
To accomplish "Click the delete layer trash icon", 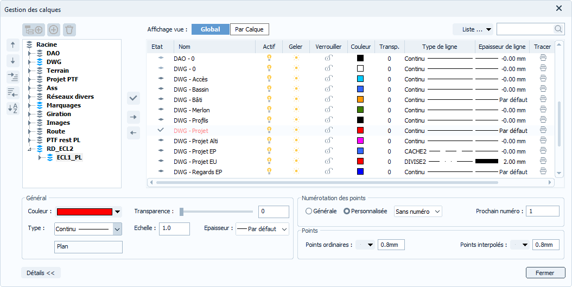I will pos(69,30).
